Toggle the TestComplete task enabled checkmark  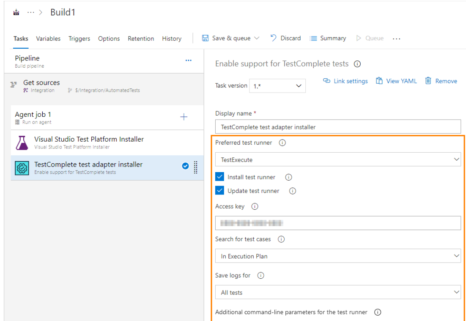click(x=185, y=166)
